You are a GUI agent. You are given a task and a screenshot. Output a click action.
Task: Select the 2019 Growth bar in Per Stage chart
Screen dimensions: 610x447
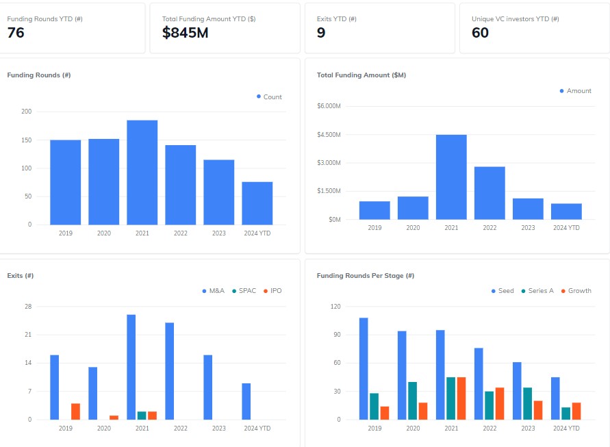click(385, 413)
